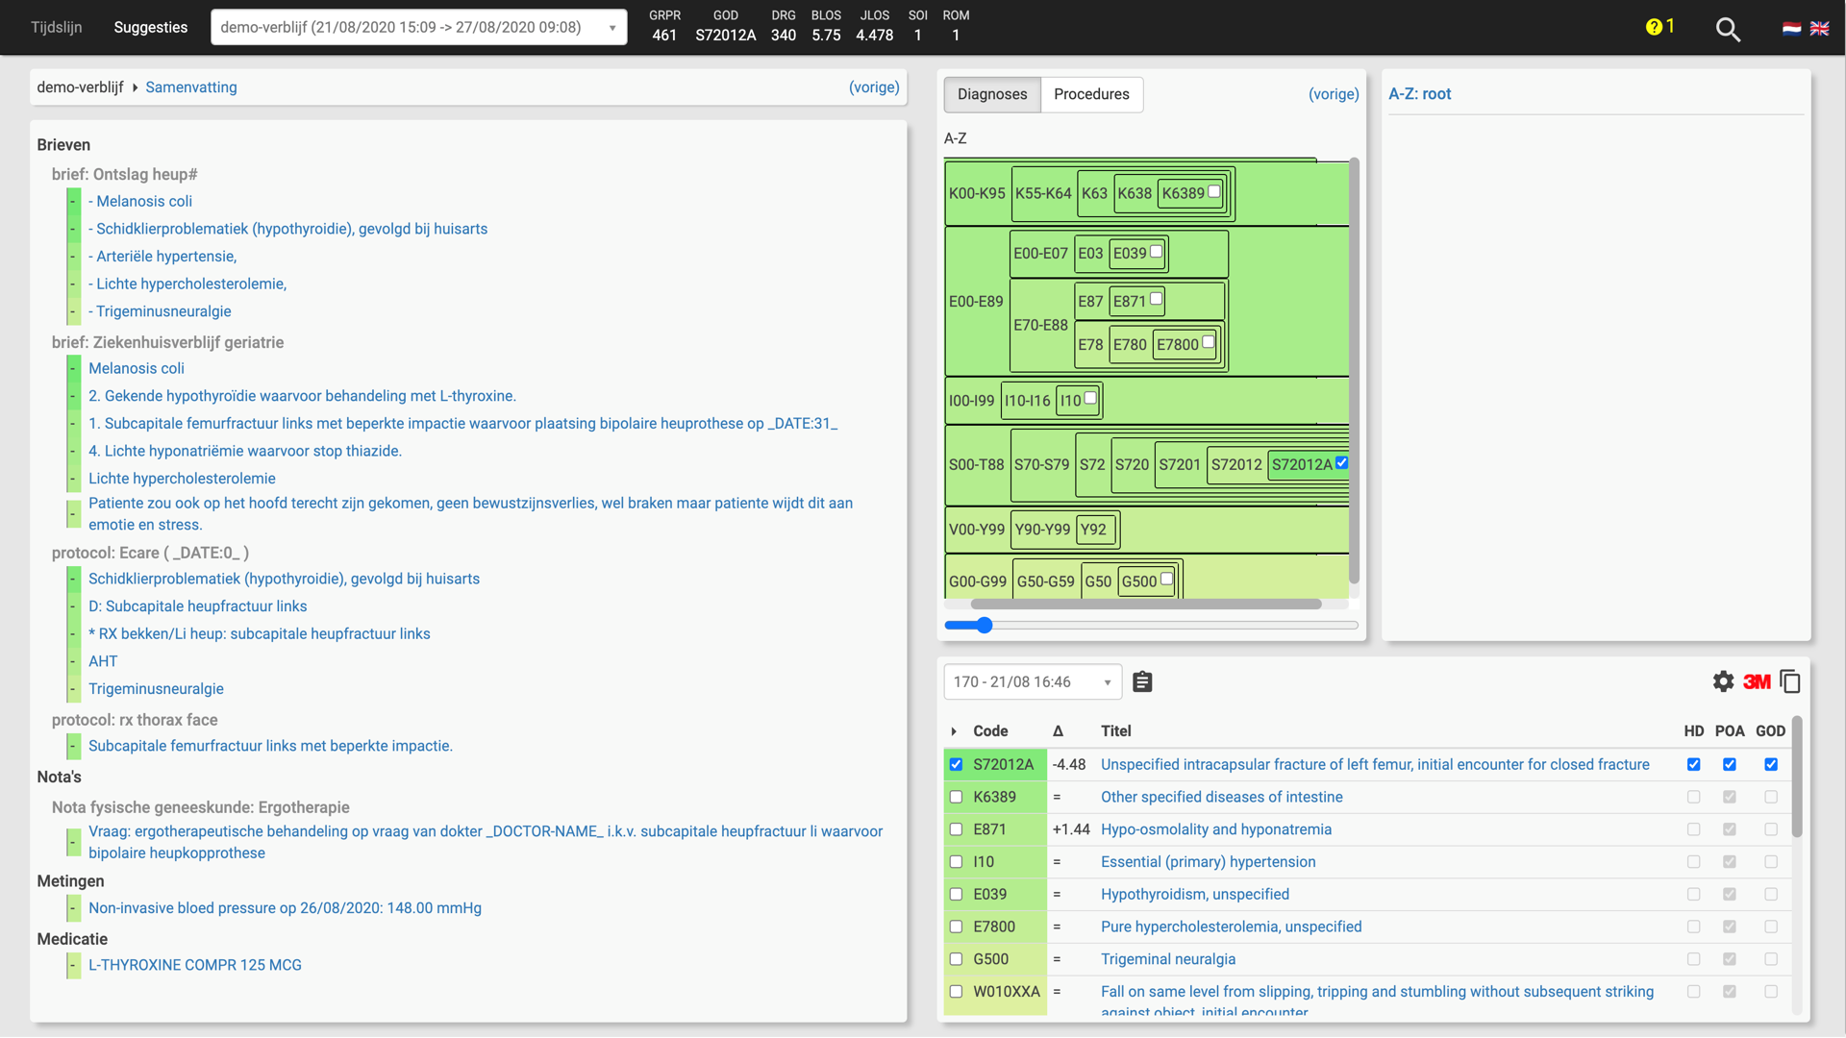Open the settings gear icon

[x=1723, y=682]
